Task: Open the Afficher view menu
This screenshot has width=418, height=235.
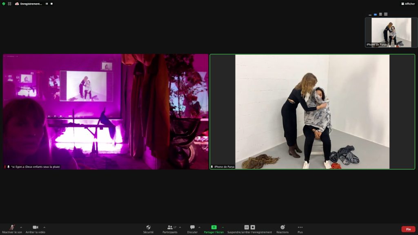Action: tap(408, 4)
